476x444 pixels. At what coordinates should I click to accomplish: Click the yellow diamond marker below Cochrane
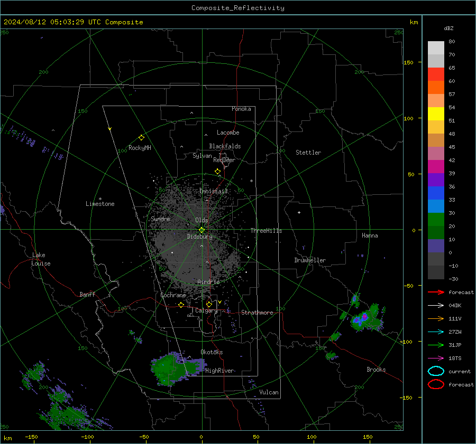(x=181, y=305)
